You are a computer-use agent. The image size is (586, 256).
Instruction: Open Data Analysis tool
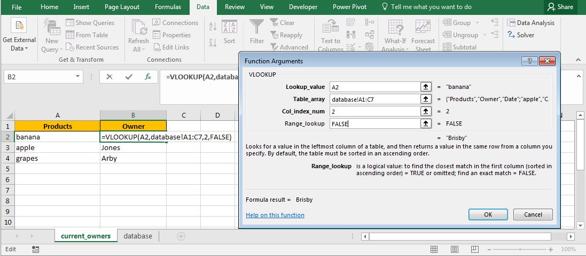[530, 23]
